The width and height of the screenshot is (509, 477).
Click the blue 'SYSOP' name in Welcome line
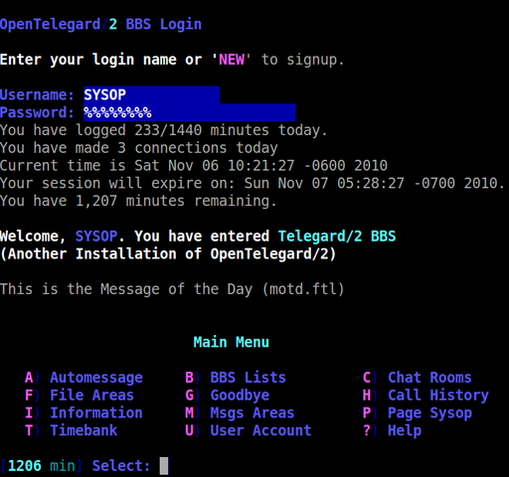coord(96,237)
